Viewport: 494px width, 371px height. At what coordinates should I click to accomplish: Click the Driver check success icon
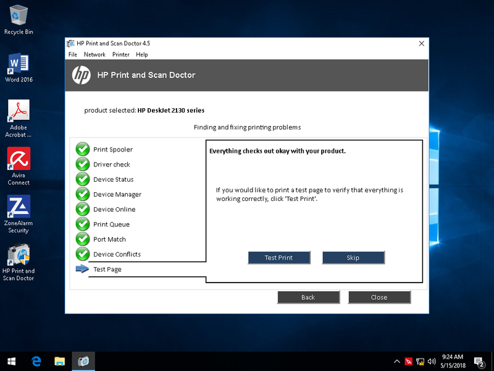point(83,164)
